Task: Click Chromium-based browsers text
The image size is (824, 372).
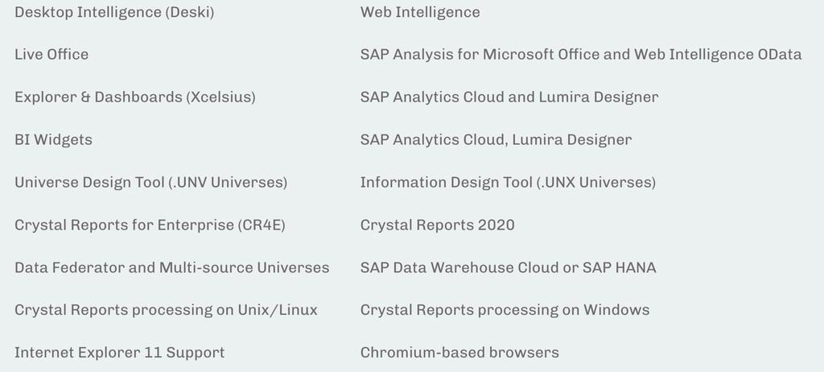Action: tap(459, 353)
